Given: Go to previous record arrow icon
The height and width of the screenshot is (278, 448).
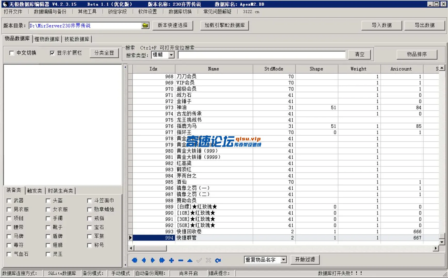Looking at the screenshot, I should pos(144,260).
